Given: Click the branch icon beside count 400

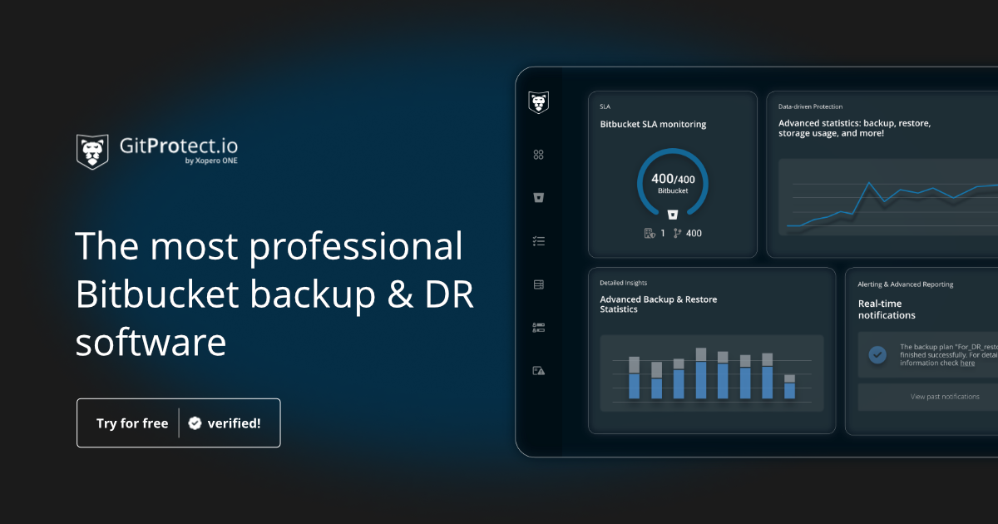Looking at the screenshot, I should pos(677,233).
